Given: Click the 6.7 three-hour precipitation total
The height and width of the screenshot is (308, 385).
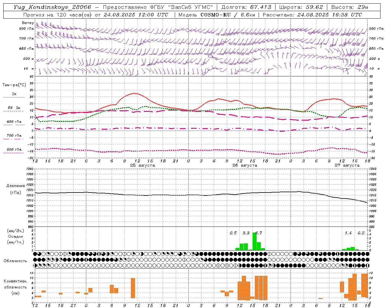Looking at the screenshot, I should (259, 233).
